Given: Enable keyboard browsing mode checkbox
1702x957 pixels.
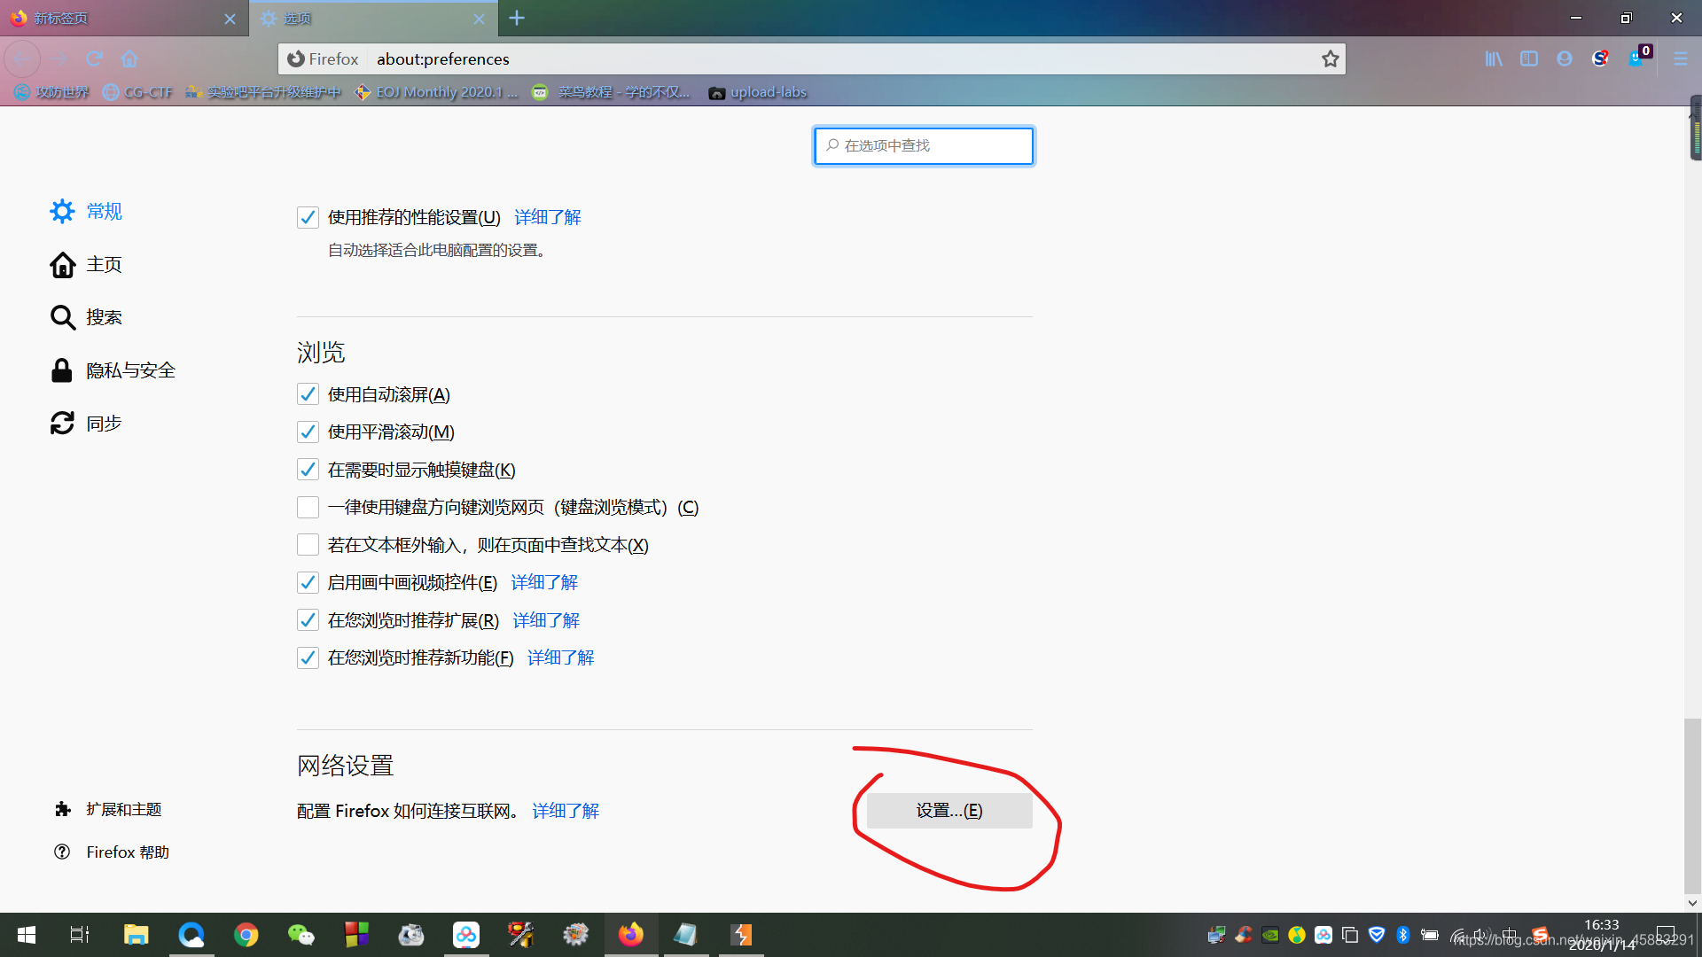Looking at the screenshot, I should pos(308,508).
